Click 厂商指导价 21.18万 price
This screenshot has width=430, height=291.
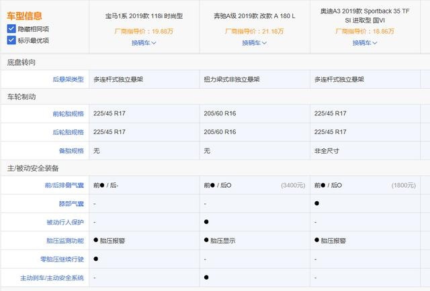pos(255,32)
